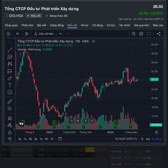Open the Giá quá khứ tab
This screenshot has height=168, width=168.
[141, 25]
